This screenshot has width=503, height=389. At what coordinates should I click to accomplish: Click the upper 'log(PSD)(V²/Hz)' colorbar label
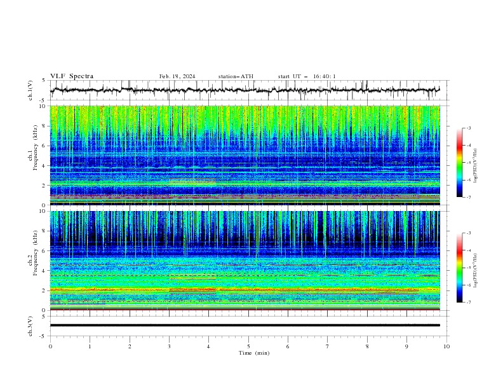point(475,165)
